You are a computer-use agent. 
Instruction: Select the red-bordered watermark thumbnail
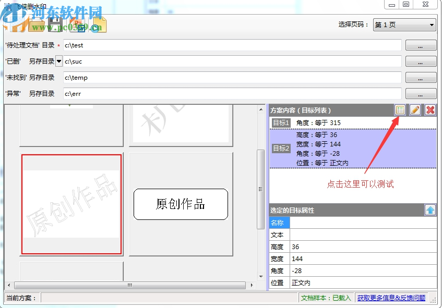(x=71, y=204)
